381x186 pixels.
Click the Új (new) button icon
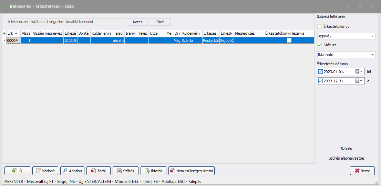(x=15, y=171)
